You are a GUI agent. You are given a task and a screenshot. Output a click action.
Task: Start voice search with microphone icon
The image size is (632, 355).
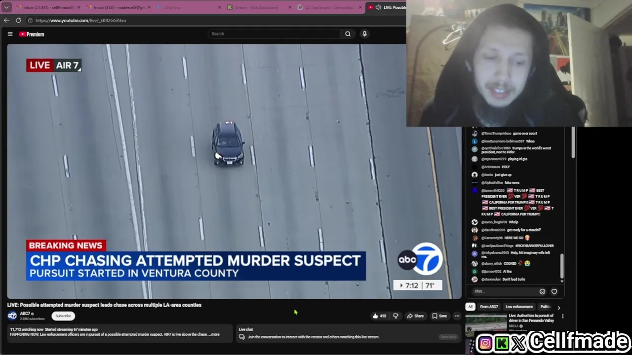pyautogui.click(x=364, y=34)
